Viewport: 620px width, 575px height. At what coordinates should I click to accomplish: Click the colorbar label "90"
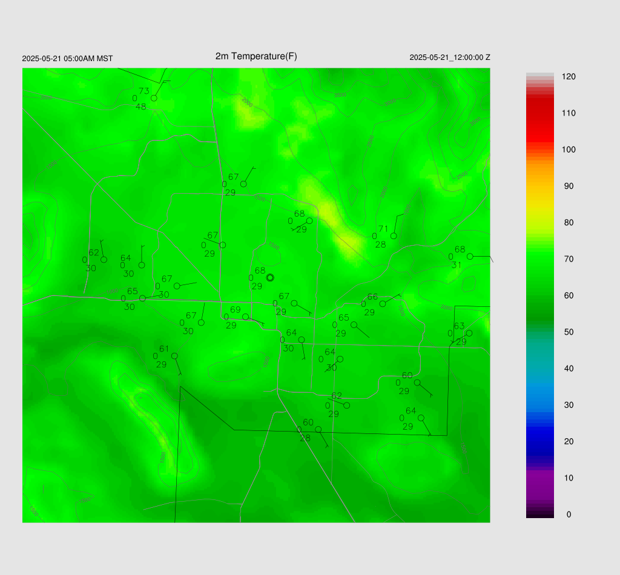tap(569, 186)
